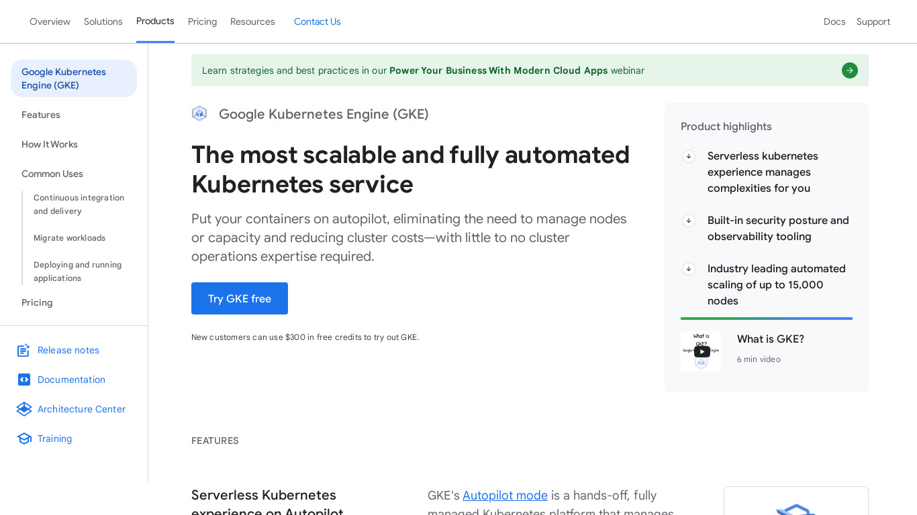Open Continuous integration and delivery sidebar item
917x515 pixels.
79,205
